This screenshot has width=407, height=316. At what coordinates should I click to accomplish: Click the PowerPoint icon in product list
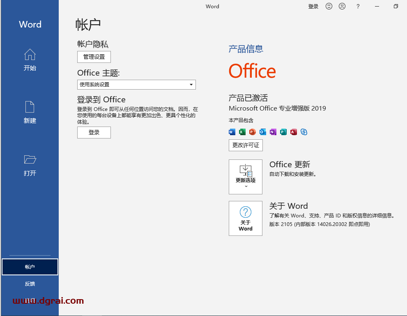tap(252, 132)
